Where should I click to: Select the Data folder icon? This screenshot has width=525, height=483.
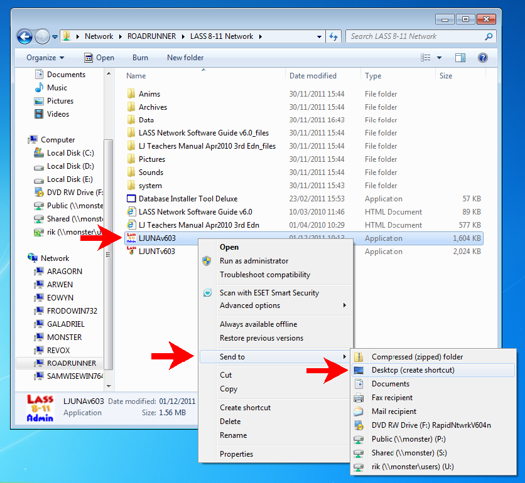tap(131, 120)
